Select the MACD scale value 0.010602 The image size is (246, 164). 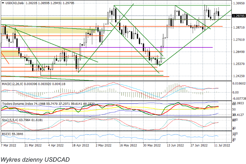pos(239,83)
